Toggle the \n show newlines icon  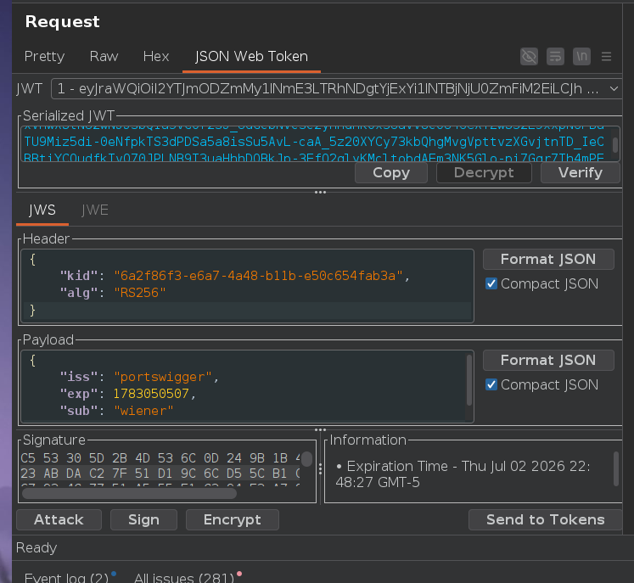click(x=581, y=56)
